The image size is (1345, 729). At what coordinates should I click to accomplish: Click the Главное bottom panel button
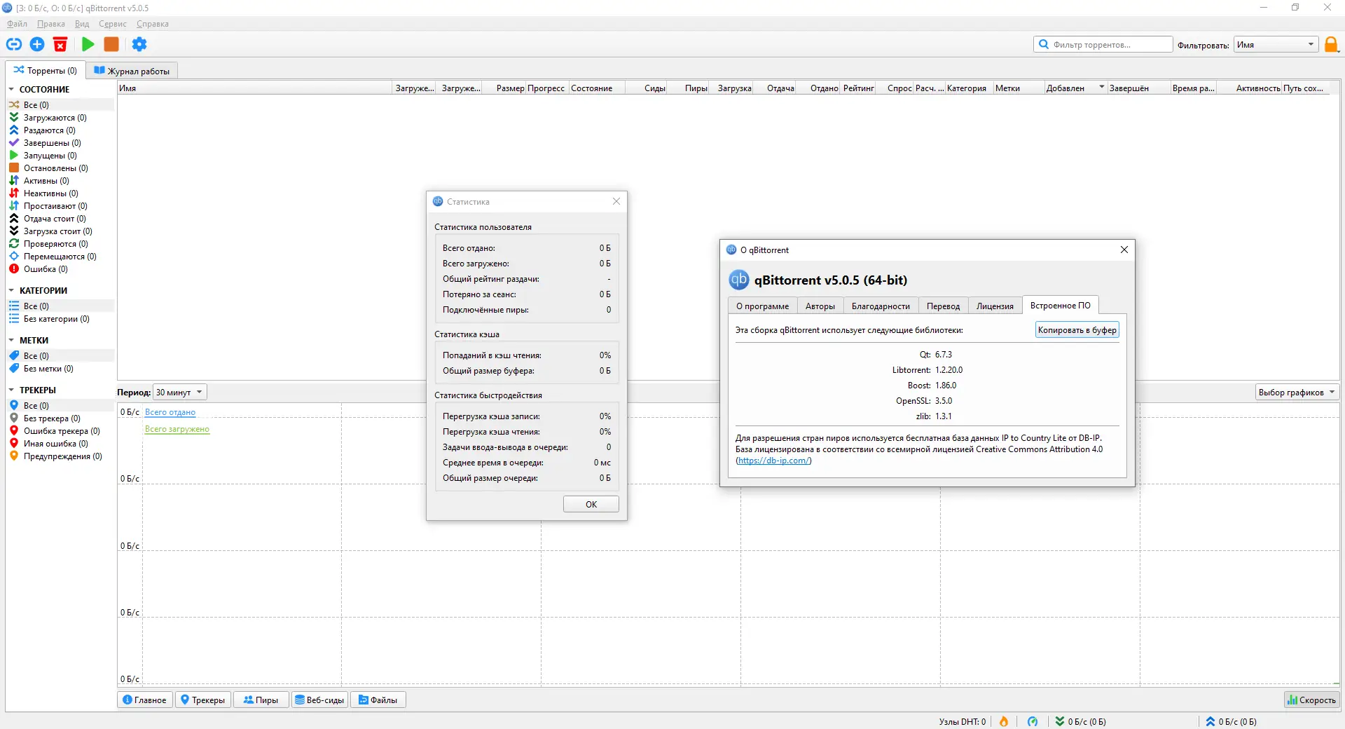coord(145,700)
